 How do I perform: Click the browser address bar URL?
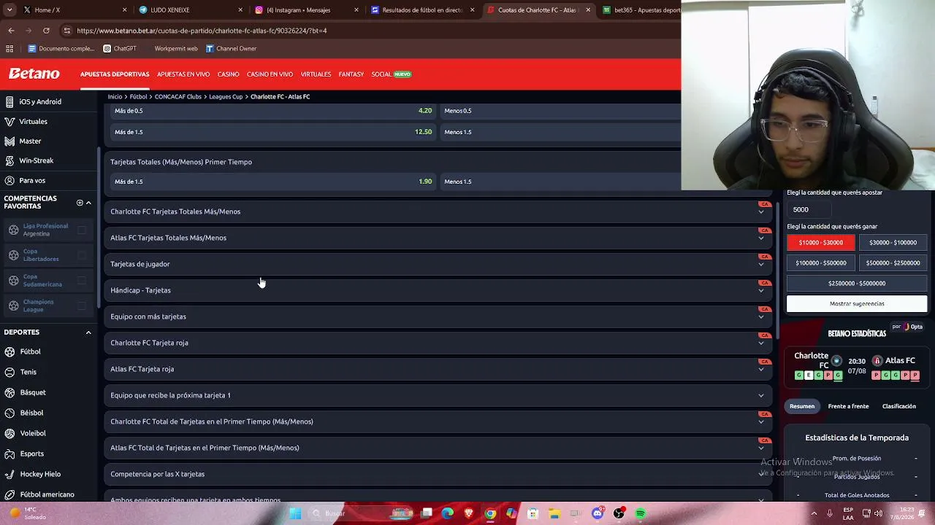click(202, 31)
